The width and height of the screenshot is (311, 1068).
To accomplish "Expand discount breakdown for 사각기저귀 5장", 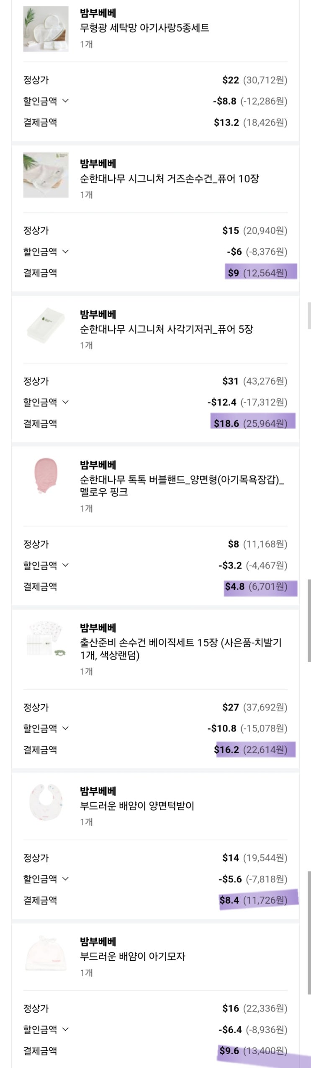I will click(x=65, y=402).
